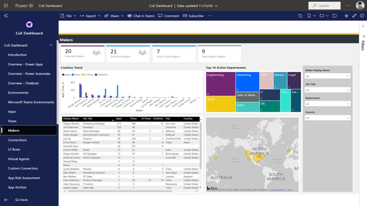This screenshot has height=206, width=367.
Task: Expand the Filters pane chevron
Action: 363,26
